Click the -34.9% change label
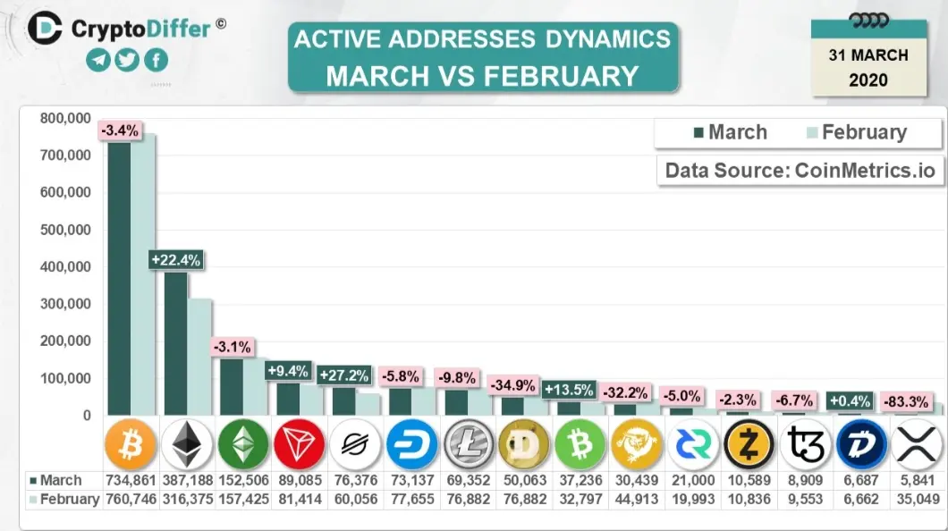Viewport: 948px width, 531px height. [512, 384]
